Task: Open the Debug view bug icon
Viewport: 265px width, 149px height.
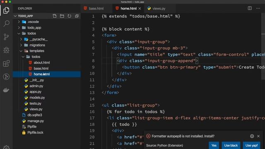Action: 6,50
